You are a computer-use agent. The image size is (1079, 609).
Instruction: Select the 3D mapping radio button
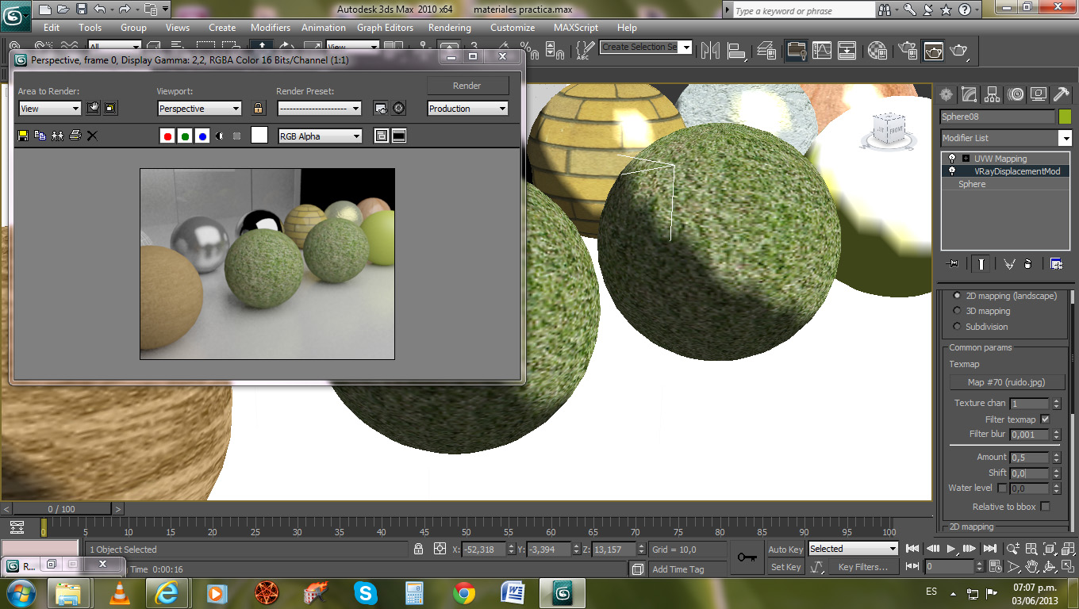(957, 311)
